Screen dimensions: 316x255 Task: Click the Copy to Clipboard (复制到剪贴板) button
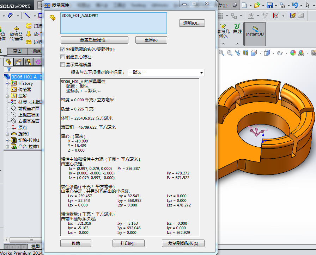pos(183,243)
